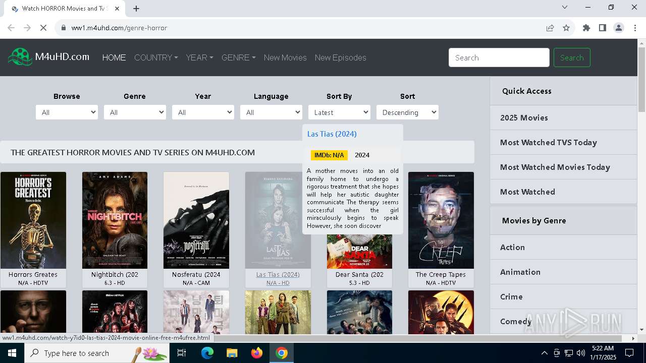Open browser extensions puzzle icon

(x=586, y=28)
